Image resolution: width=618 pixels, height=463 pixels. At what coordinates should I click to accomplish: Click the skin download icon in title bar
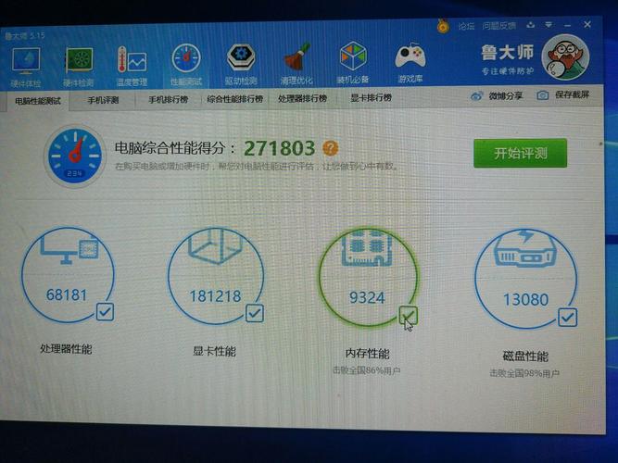(x=531, y=25)
